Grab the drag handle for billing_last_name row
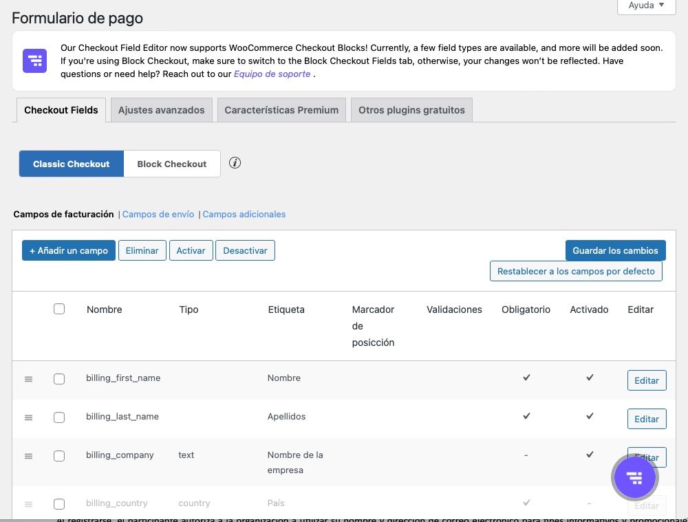This screenshot has height=522, width=688. (x=28, y=417)
